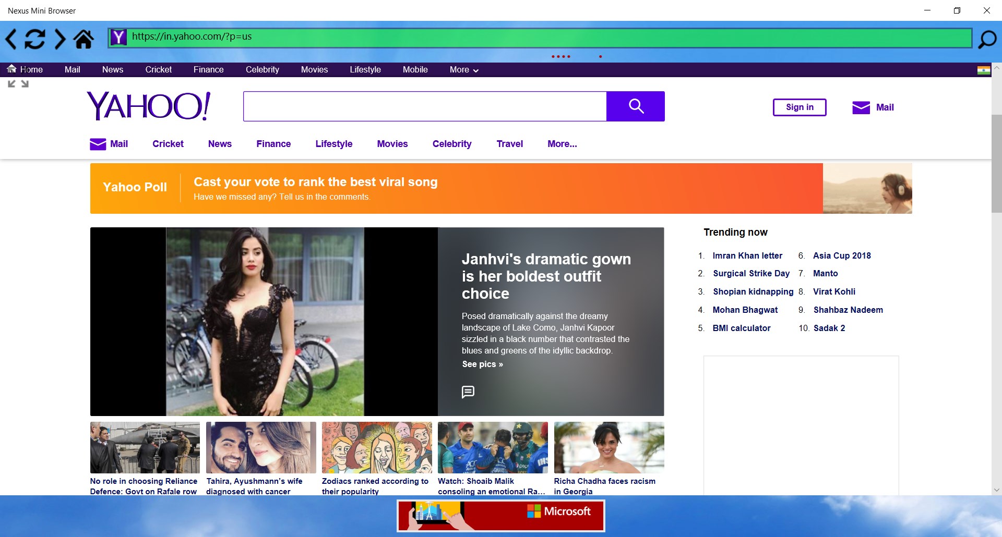
Task: Click the page vertical scrollbar thumb
Action: (996, 164)
